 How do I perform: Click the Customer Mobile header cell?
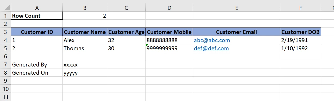(169, 32)
